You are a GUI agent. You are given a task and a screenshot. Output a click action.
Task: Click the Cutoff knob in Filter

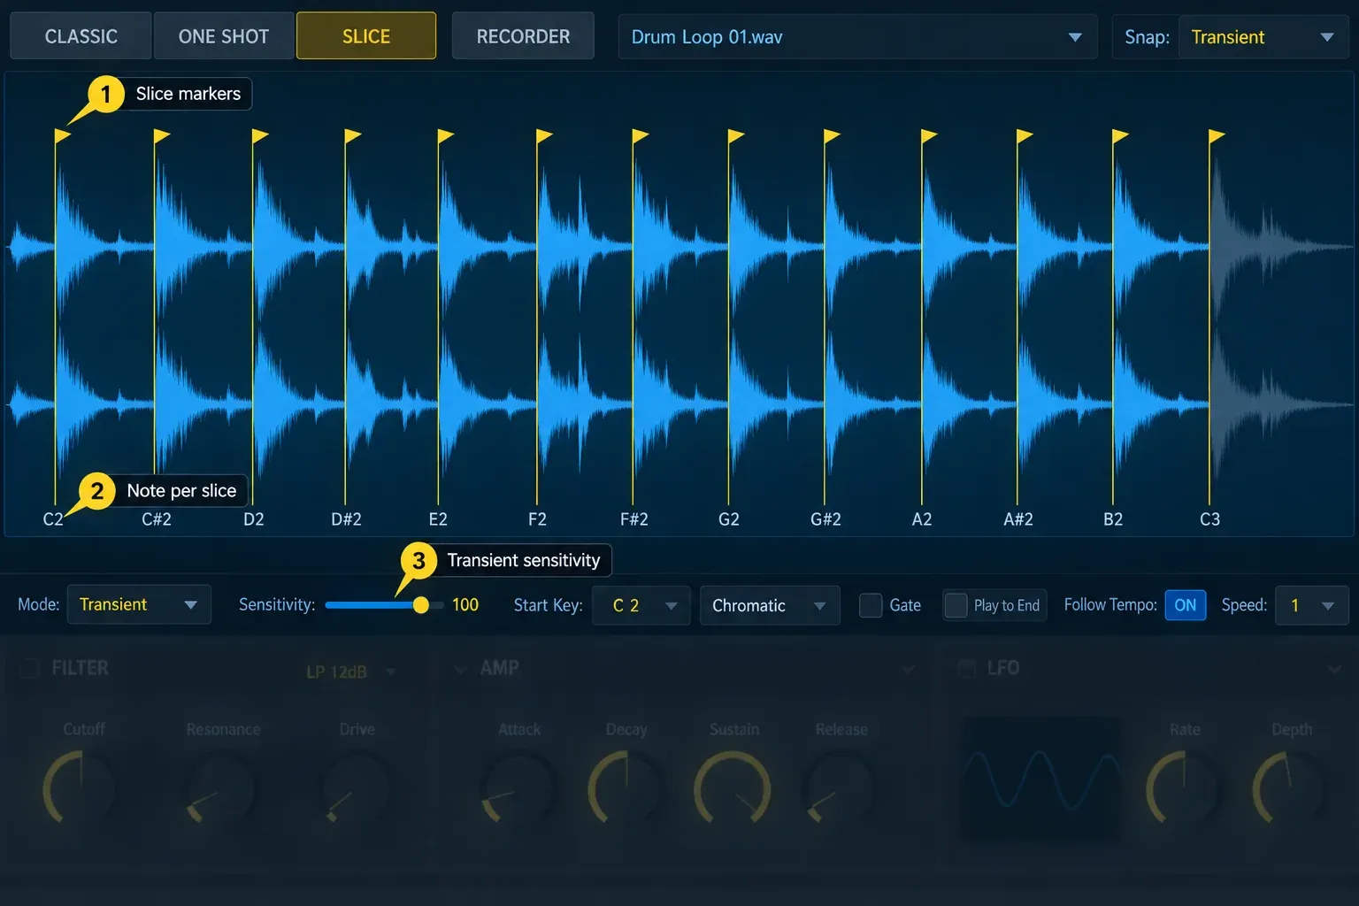tap(80, 788)
